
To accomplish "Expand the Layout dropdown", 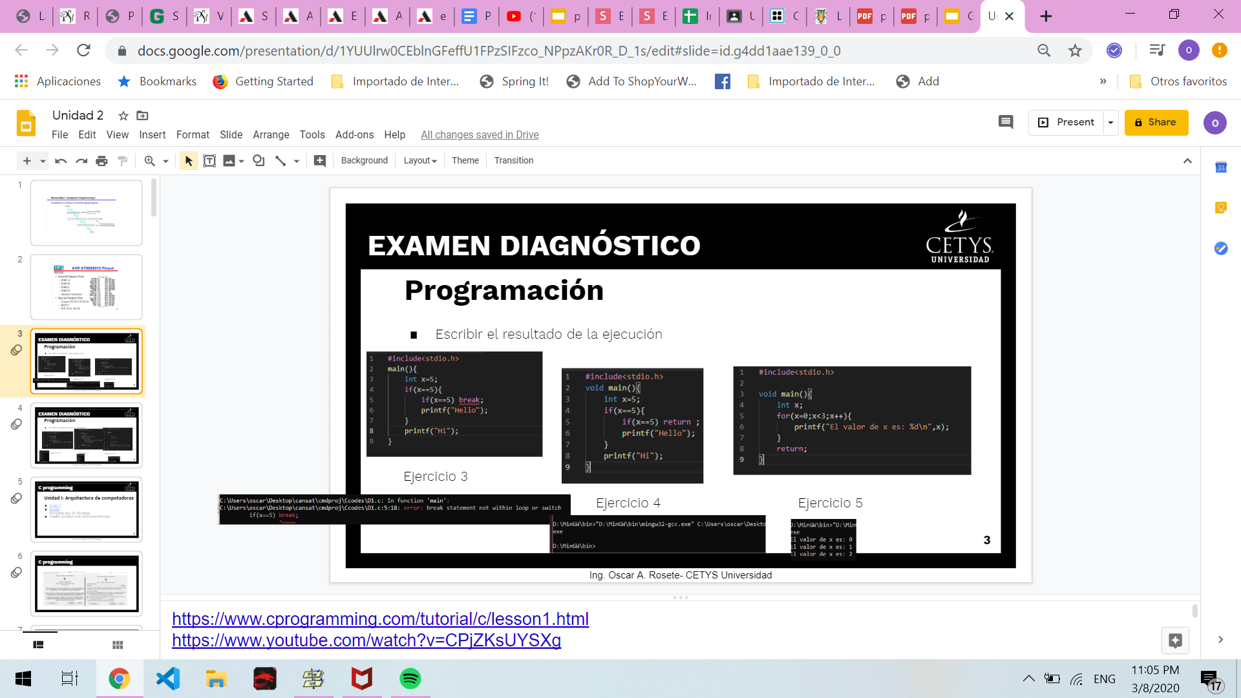I will (x=420, y=161).
